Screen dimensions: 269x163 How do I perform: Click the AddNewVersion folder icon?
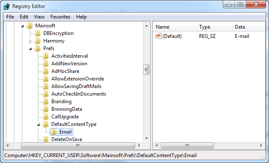click(45, 64)
